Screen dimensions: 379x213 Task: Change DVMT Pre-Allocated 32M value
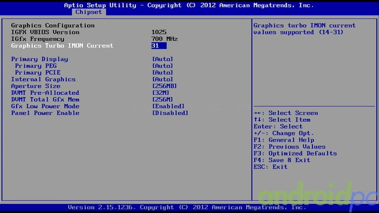click(161, 93)
